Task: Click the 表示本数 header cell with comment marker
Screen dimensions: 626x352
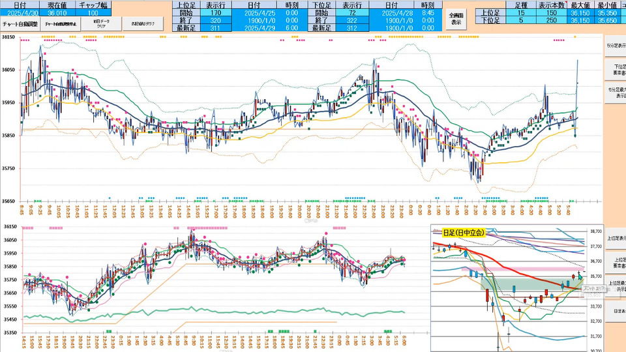Action: pos(552,5)
